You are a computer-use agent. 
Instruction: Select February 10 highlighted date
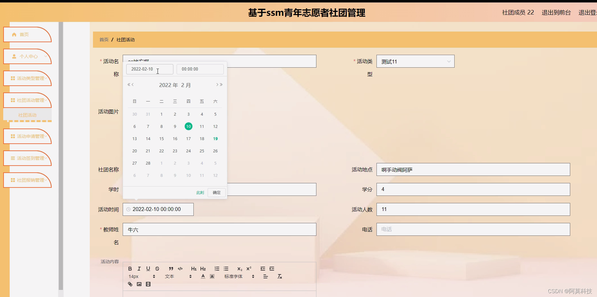pos(189,126)
